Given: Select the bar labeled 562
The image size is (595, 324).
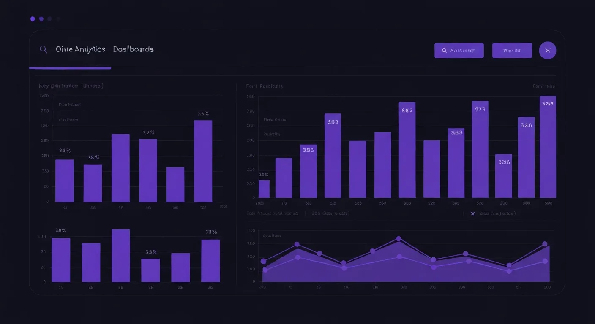Looking at the screenshot, I should point(407,150).
